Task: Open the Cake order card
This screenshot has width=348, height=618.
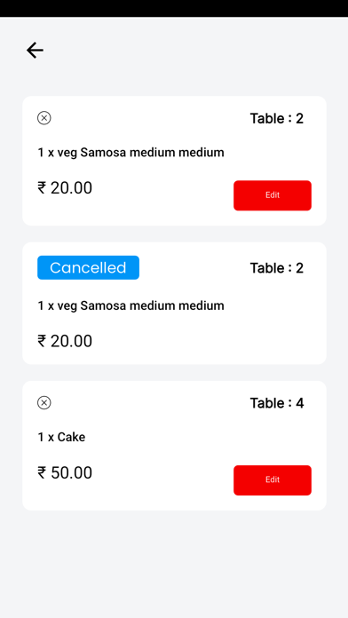Action: click(x=174, y=446)
